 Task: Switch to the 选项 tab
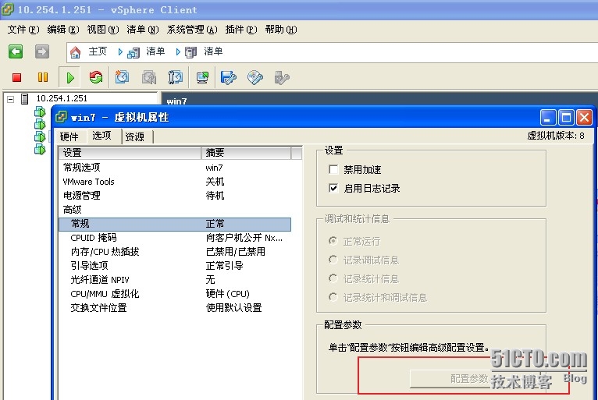(x=101, y=136)
